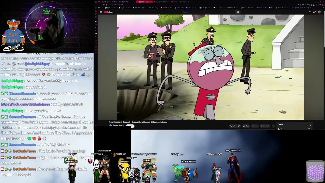Select the active '(463) Every Episode' tab
The image size is (325, 183).
(144, 2)
